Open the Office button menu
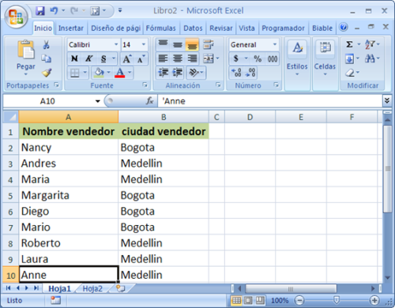395x308 pixels. 16,17
